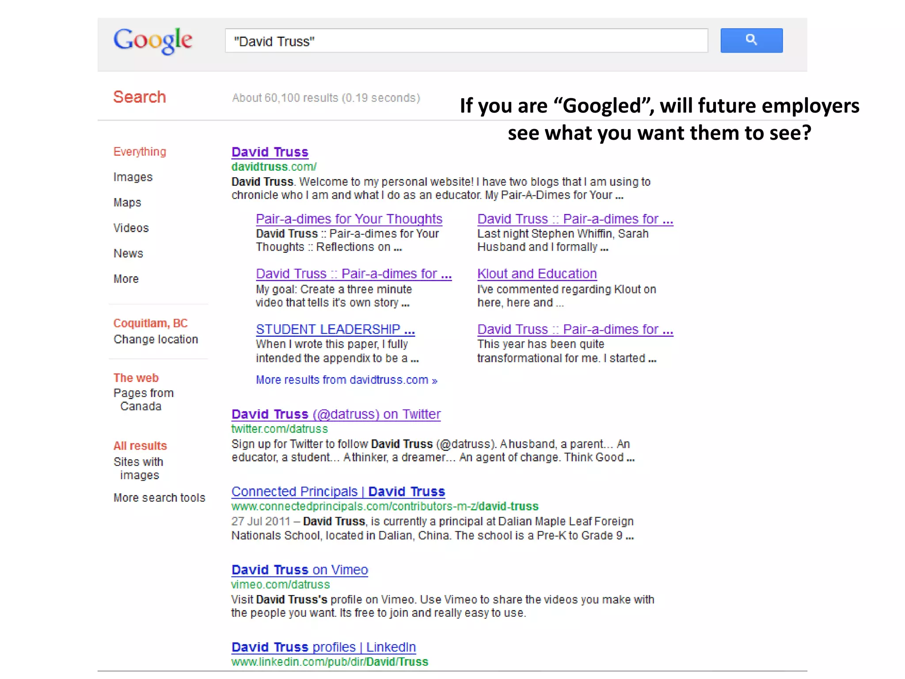Switch to Images results
This screenshot has height=679, width=905.
pos(133,177)
